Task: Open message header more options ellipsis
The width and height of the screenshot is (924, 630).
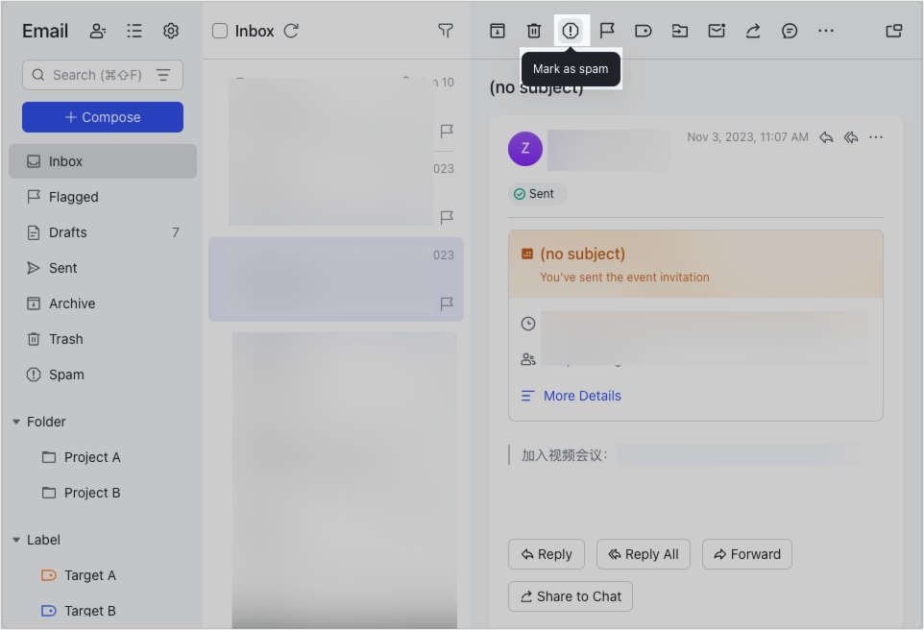Action: coord(876,137)
